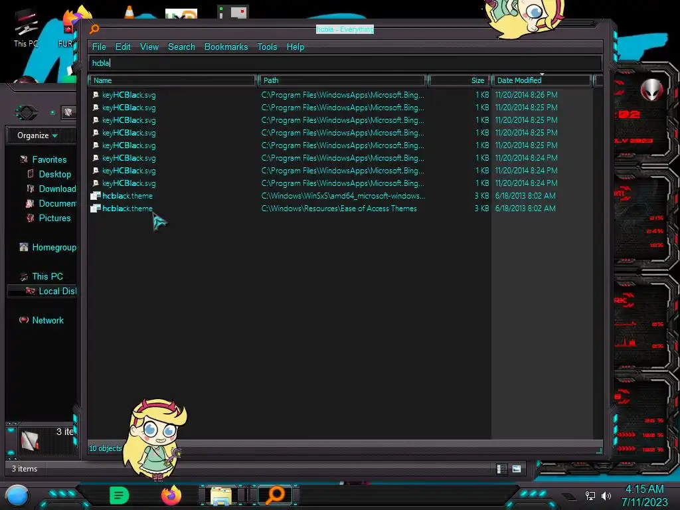Switch Explorer to large icons view
The image size is (680, 510).
coord(517,469)
